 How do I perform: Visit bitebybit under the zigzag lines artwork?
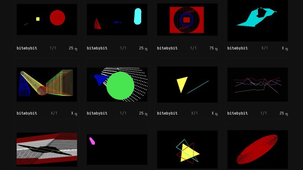coord(237,113)
